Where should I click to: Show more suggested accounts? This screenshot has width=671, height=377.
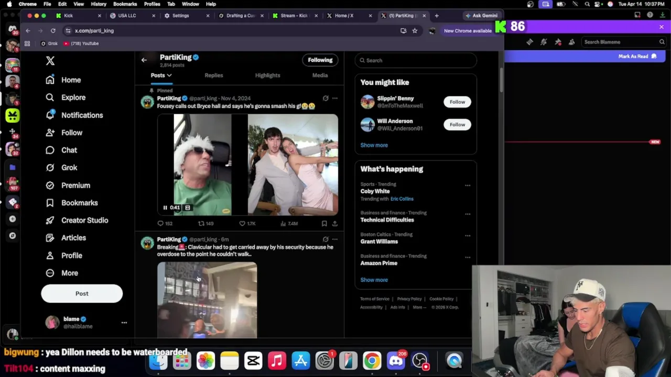(x=374, y=145)
